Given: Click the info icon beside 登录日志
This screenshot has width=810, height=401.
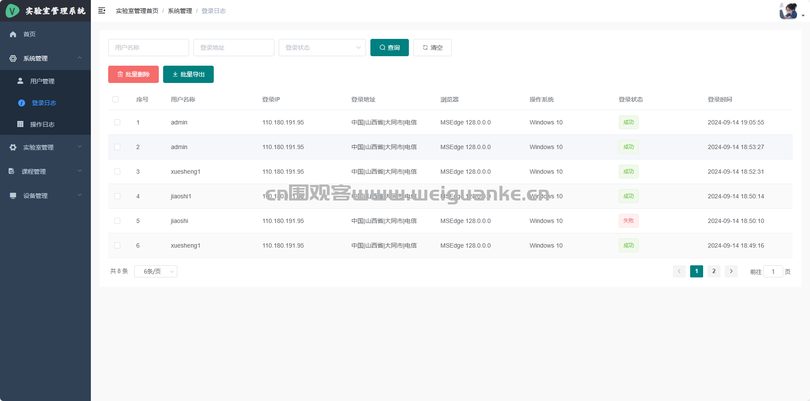Looking at the screenshot, I should coord(22,103).
